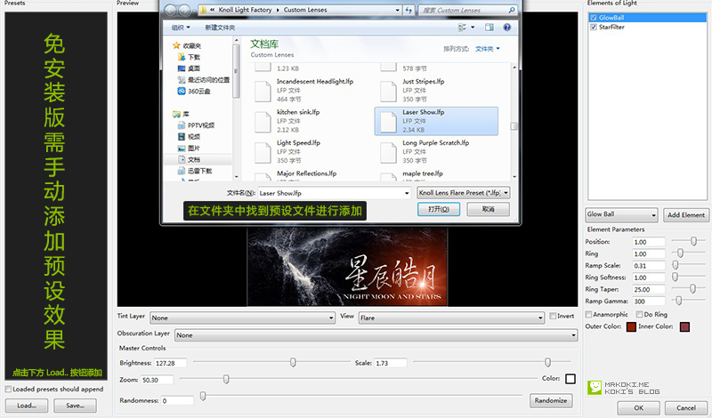Click the Add Element button
This screenshot has width=712, height=418.
point(685,214)
